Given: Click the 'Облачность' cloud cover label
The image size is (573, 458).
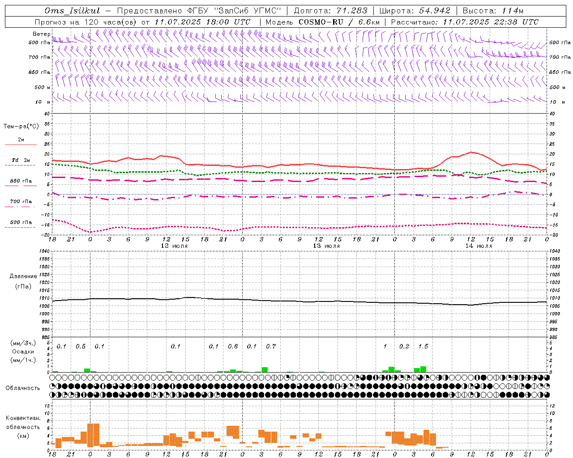Looking at the screenshot, I should [x=23, y=388].
